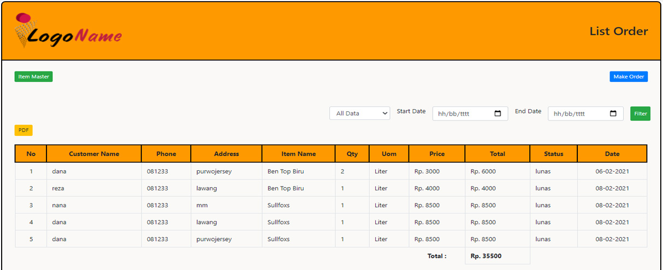Click row number 4 cell
663x270 pixels.
click(x=31, y=222)
